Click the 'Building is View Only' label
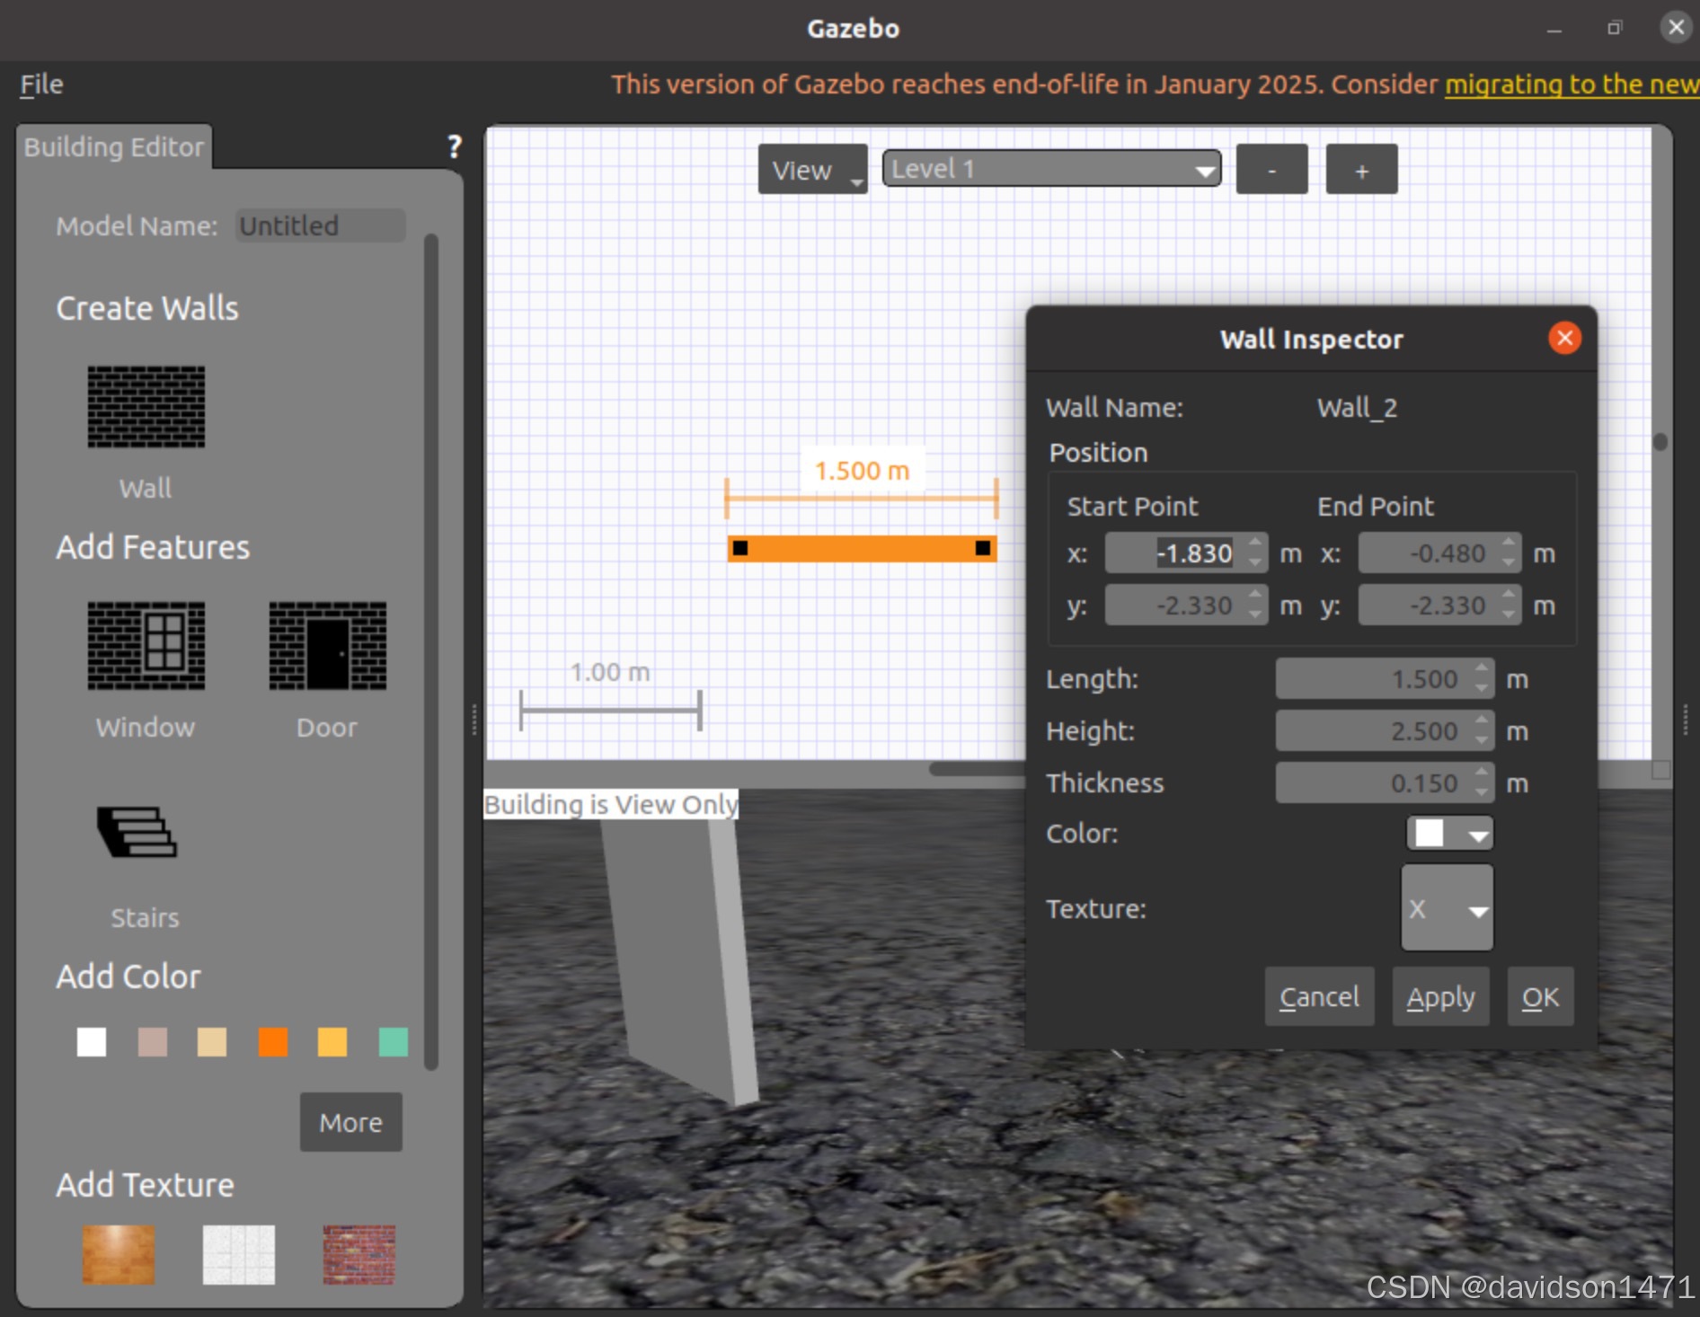The height and width of the screenshot is (1317, 1700). [x=611, y=804]
